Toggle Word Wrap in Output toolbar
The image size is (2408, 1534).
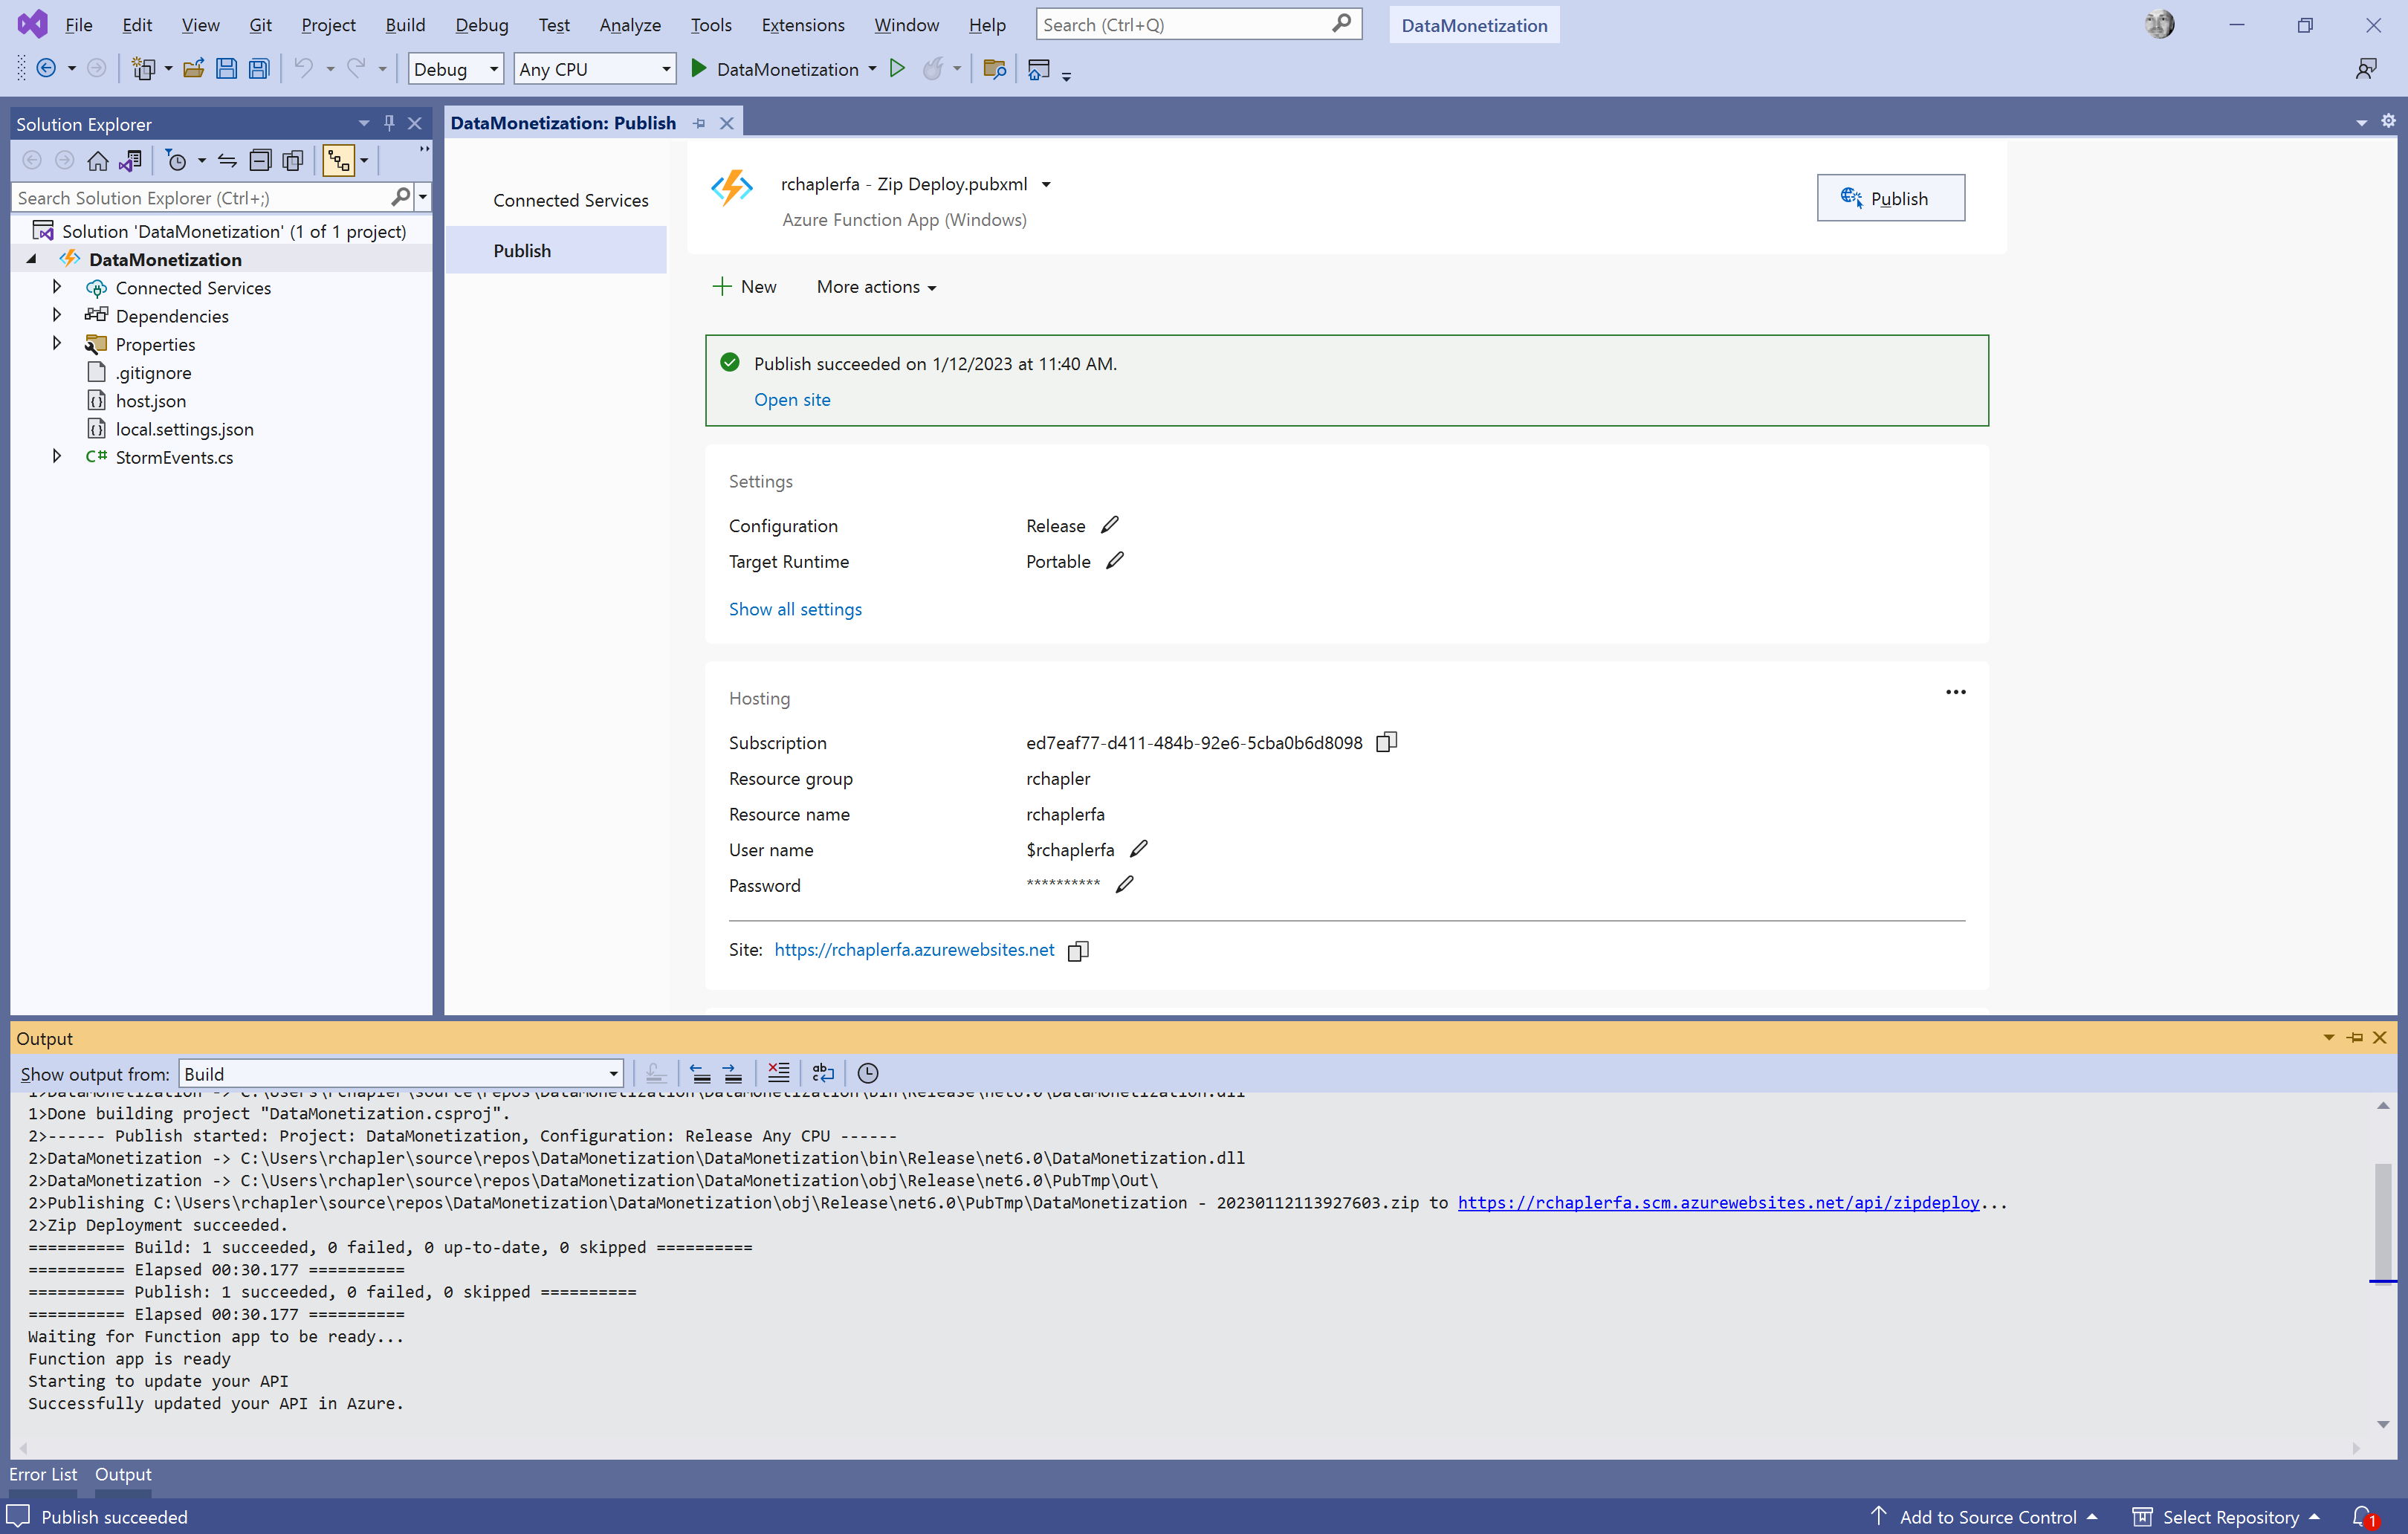pyautogui.click(x=823, y=1073)
